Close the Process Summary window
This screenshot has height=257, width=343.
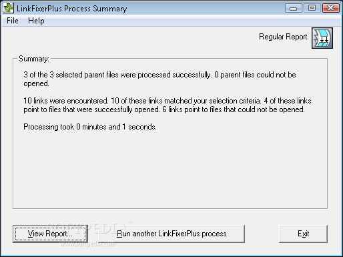coord(331,8)
